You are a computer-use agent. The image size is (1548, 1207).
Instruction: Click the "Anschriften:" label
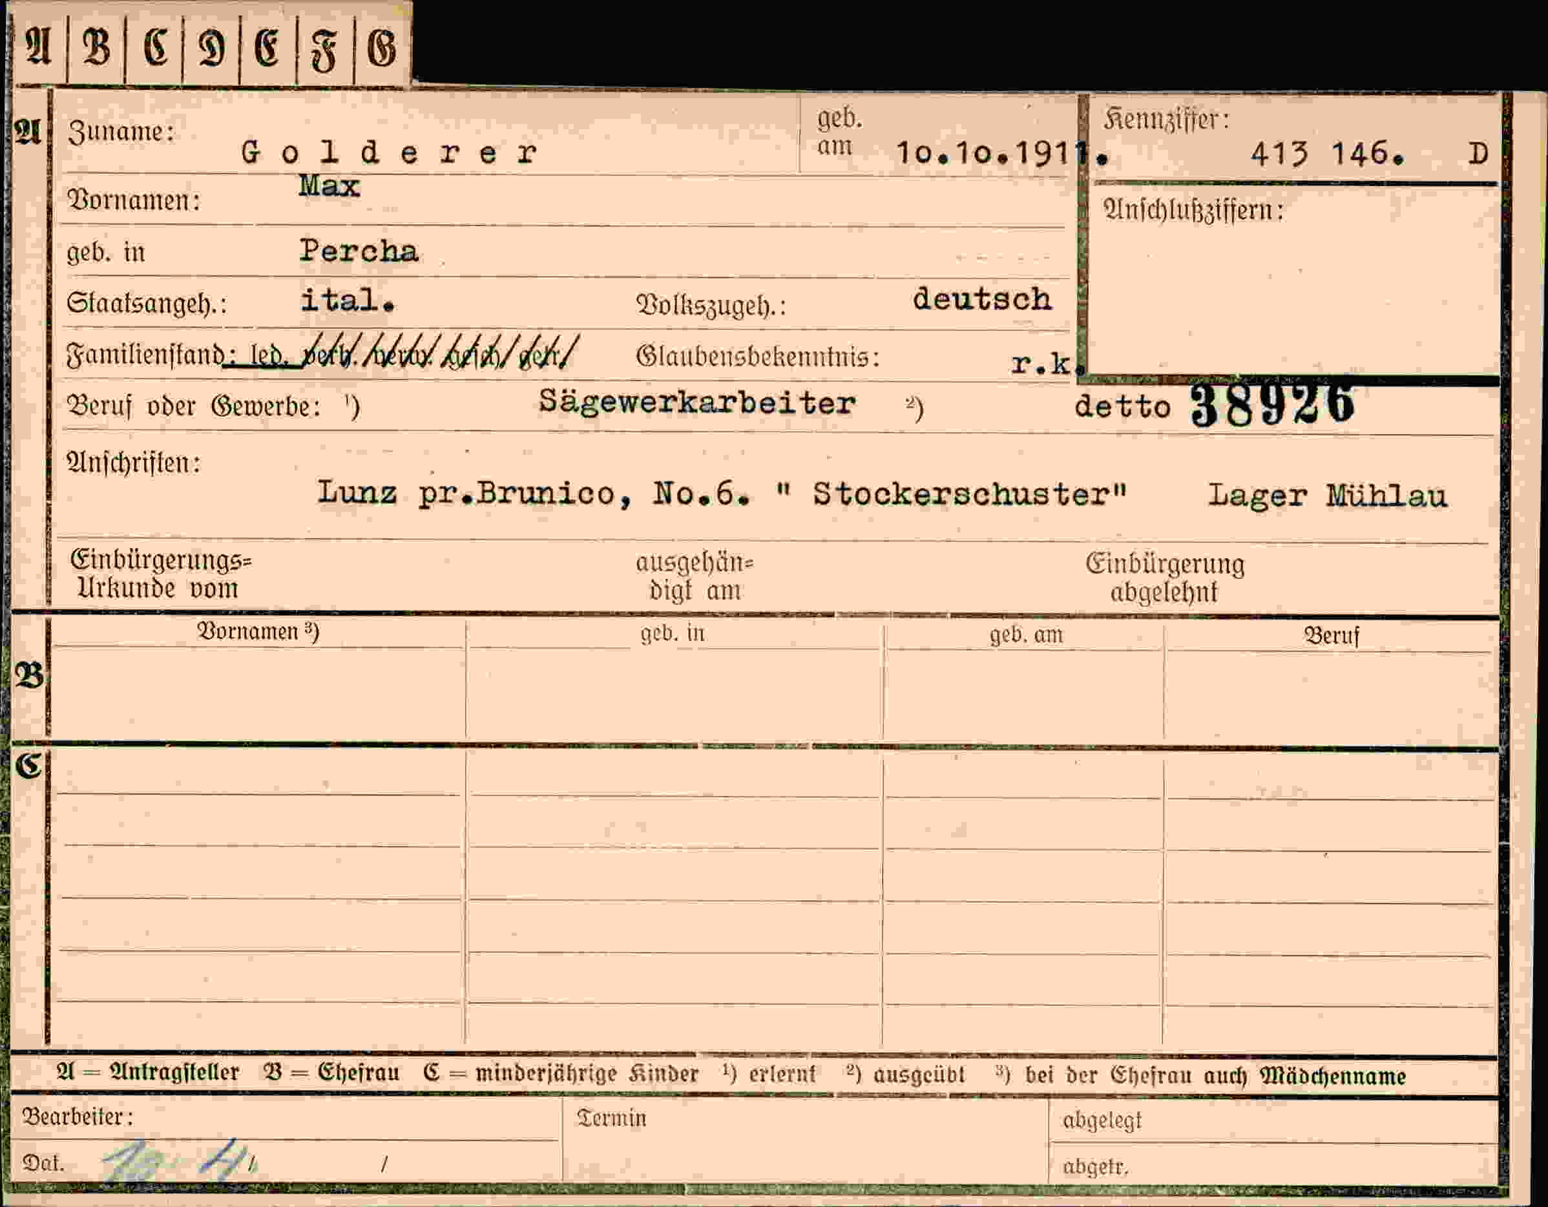(134, 463)
